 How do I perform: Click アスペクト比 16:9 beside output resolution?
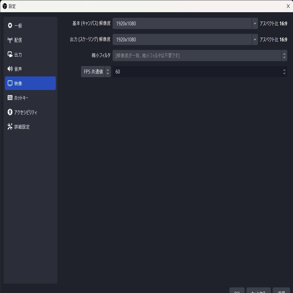click(x=273, y=39)
